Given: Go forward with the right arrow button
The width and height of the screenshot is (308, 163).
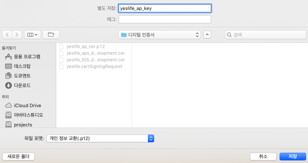Looking at the screenshot, I should (17, 35).
